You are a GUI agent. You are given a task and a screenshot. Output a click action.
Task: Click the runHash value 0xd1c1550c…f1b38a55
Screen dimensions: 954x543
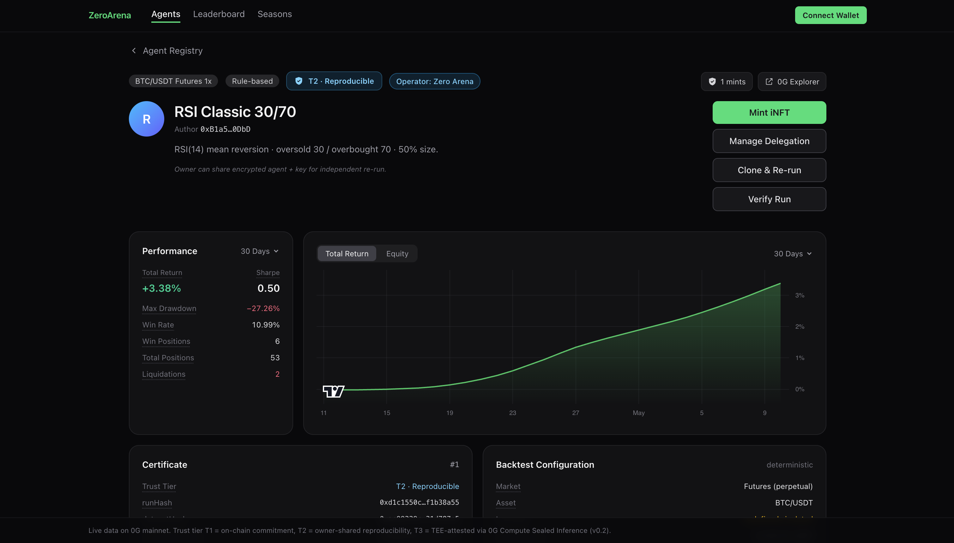click(x=419, y=502)
